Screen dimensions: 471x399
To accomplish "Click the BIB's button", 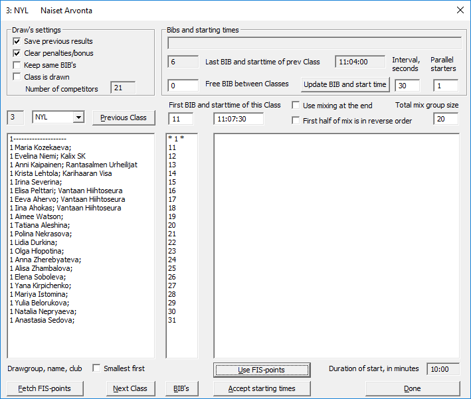I will [x=181, y=388].
